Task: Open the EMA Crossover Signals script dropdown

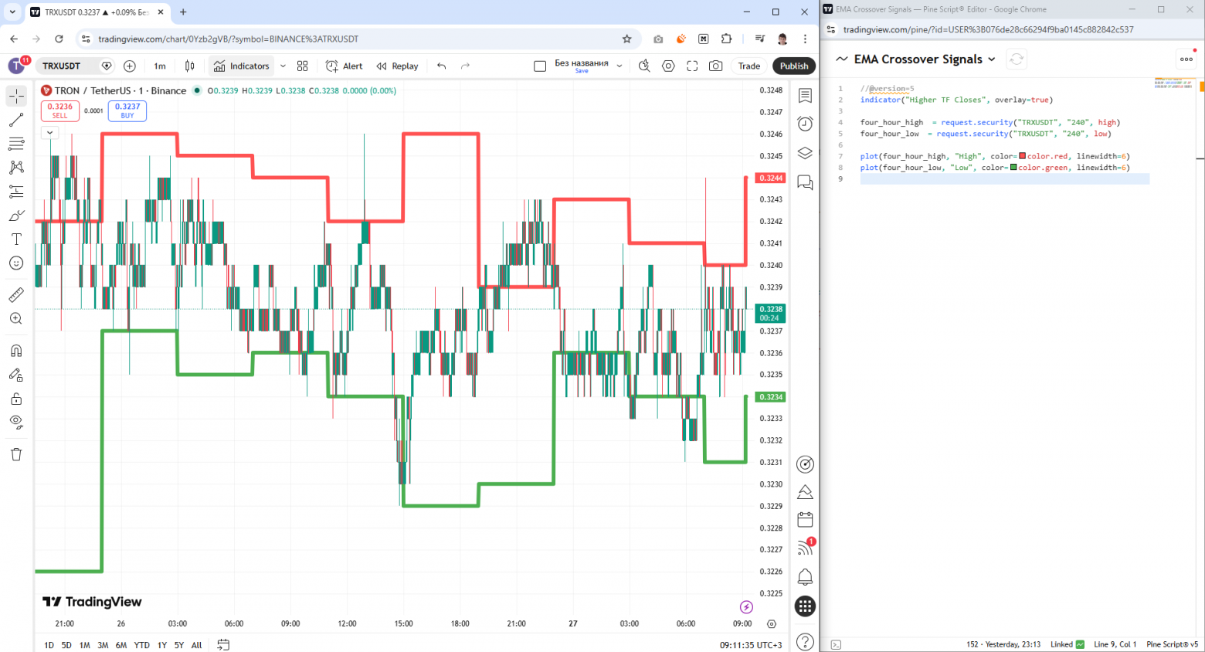Action: (x=992, y=59)
